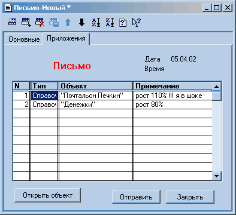Sort rows descending Z to A
The width and height of the screenshot is (236, 215).
tap(110, 22)
